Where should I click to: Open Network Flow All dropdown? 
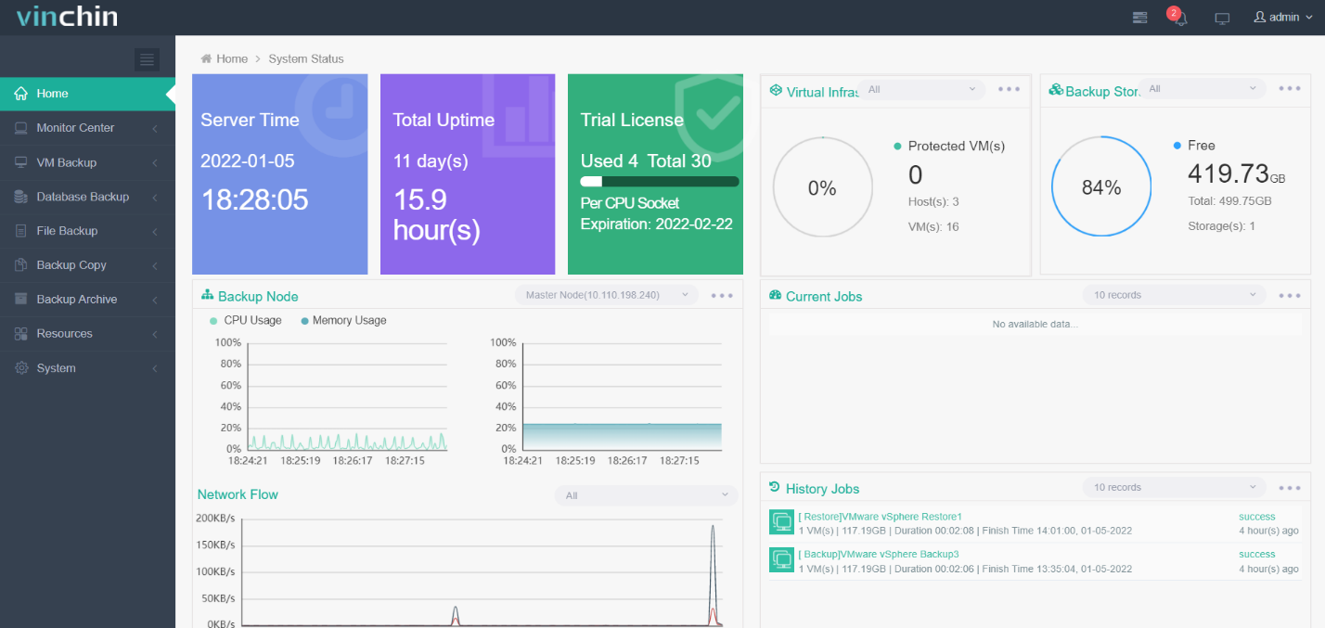pos(646,495)
